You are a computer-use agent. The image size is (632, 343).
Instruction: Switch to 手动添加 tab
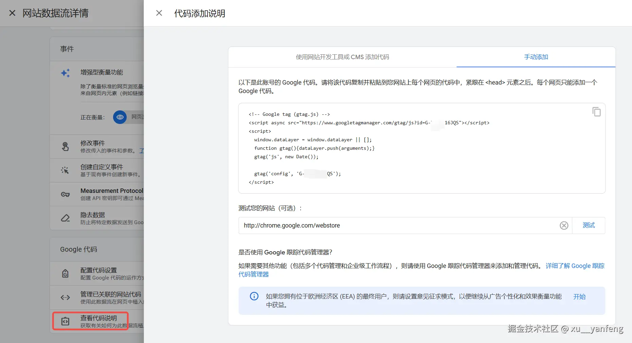(x=536, y=57)
